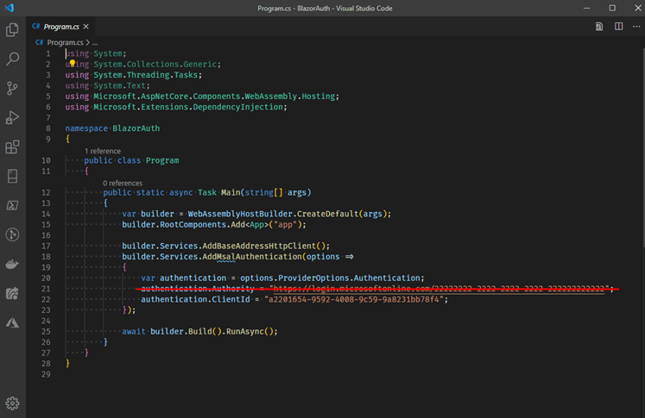This screenshot has width=645, height=418.
Task: Click the 'namespace BlazorAuth' text
Action: (112, 128)
